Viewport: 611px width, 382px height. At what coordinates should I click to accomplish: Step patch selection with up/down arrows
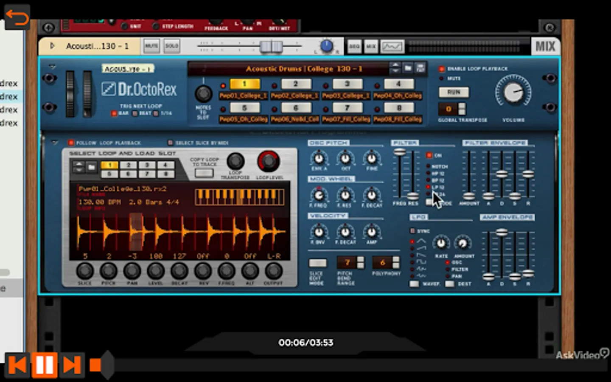(395, 68)
